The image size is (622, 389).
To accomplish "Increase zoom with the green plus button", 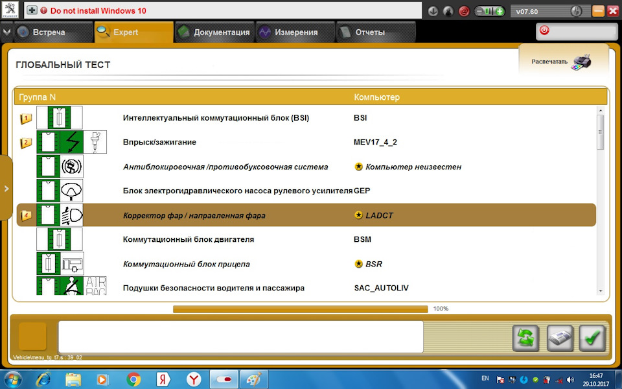I will click(x=500, y=11).
